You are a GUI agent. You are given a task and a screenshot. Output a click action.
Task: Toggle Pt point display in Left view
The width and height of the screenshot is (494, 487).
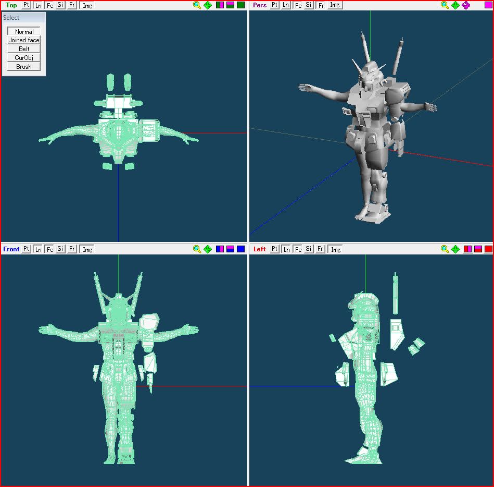pos(274,249)
